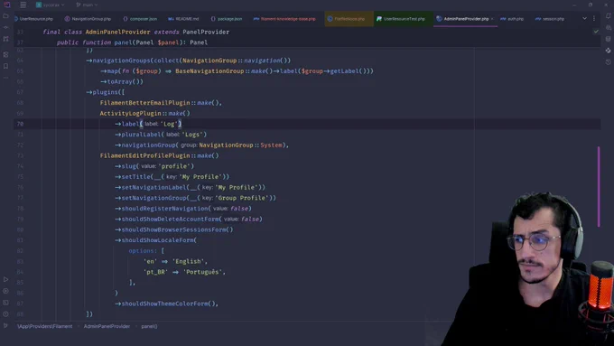
Task: Click 'Logs' string in pluralLabel
Action: [192, 135]
